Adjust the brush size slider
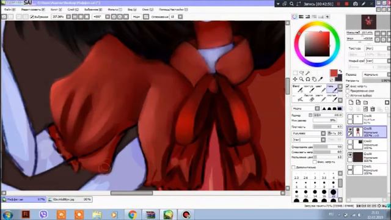The image size is (391, 220). point(327,115)
